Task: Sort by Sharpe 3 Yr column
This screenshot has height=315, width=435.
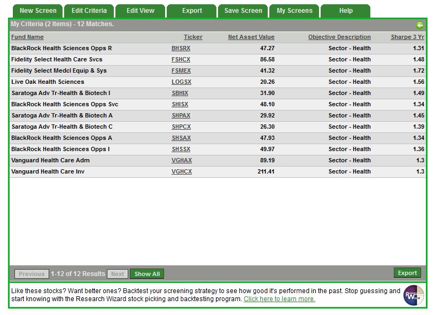Action: point(408,37)
